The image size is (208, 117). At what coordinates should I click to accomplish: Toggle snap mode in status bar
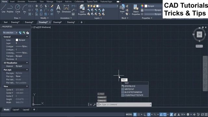[139, 114]
